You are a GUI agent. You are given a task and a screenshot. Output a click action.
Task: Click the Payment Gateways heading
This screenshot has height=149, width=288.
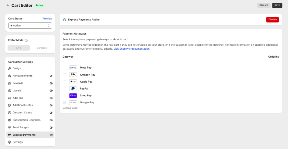[74, 34]
